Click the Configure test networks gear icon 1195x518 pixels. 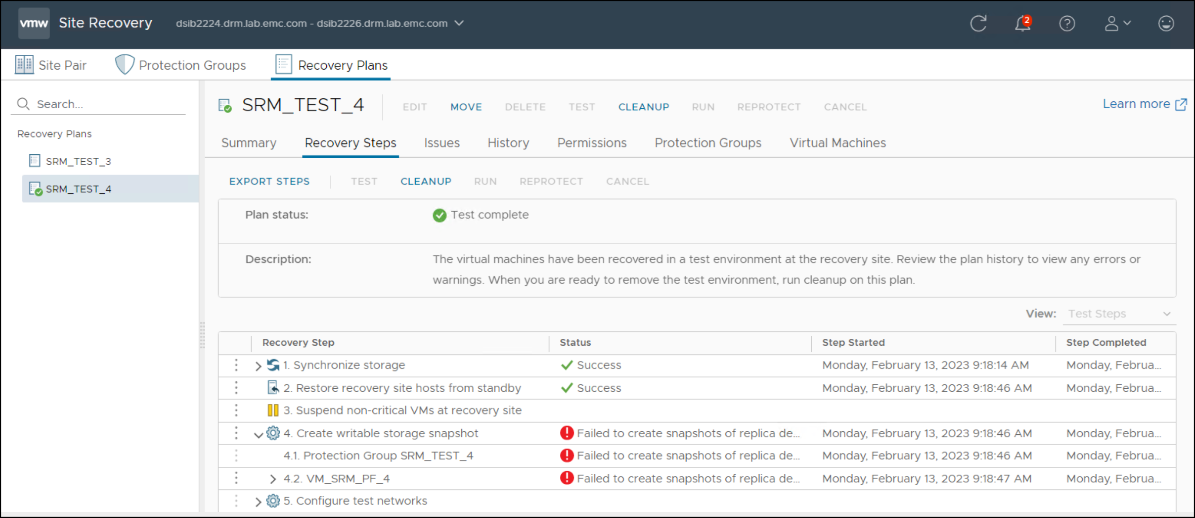click(x=273, y=501)
